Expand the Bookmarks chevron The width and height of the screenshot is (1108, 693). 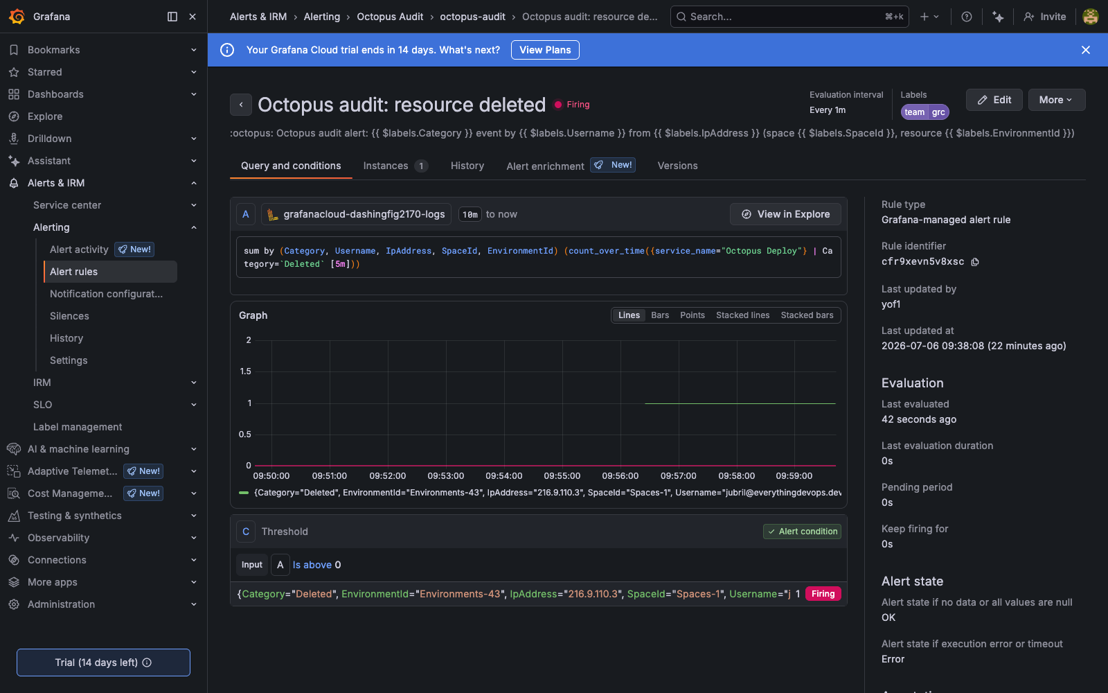click(194, 50)
